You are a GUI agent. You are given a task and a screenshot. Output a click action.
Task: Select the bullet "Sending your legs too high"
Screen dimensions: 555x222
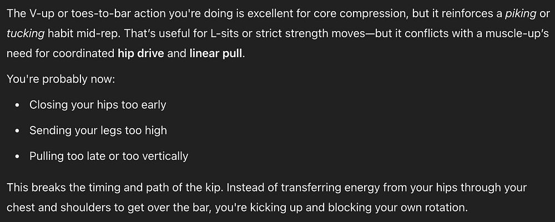click(98, 130)
